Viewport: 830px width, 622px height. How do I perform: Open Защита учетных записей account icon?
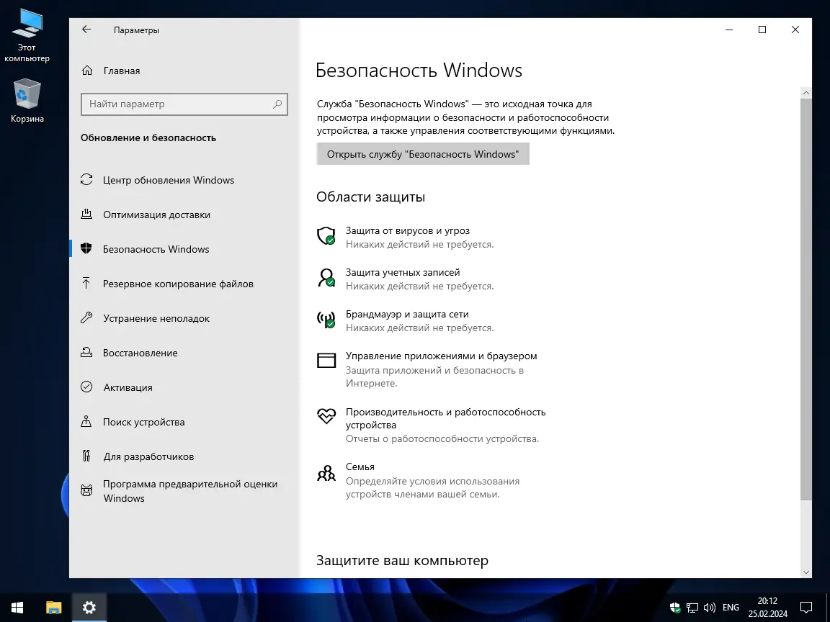[x=326, y=277]
